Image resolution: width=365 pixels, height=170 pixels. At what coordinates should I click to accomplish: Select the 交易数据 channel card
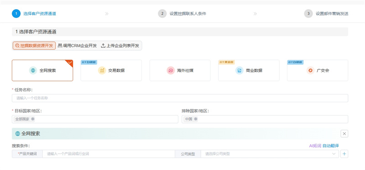111,70
